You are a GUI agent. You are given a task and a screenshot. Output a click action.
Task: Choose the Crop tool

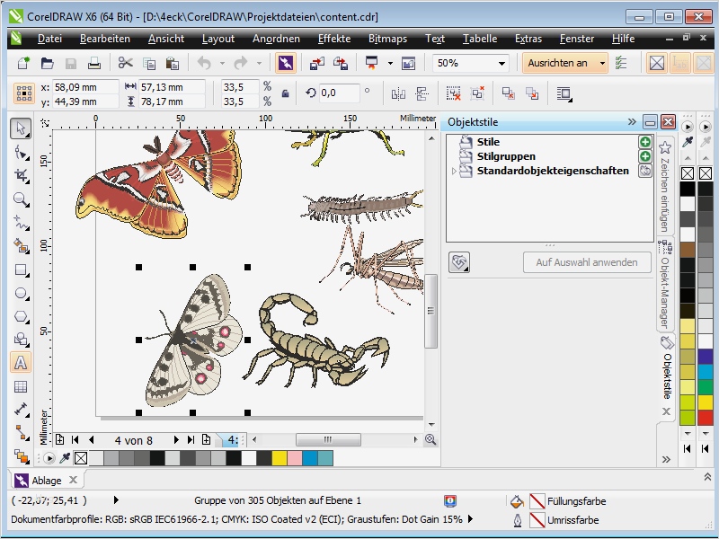point(21,175)
